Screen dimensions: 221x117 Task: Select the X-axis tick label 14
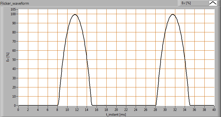point(87,109)
